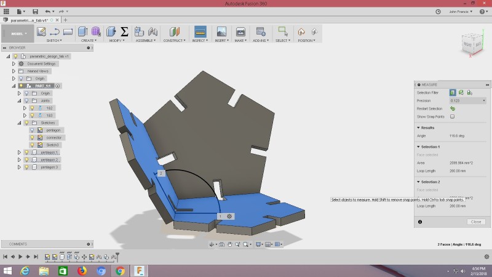Open Chrome from the Windows taskbar
Viewport: 492px width, 277px height.
120,270
